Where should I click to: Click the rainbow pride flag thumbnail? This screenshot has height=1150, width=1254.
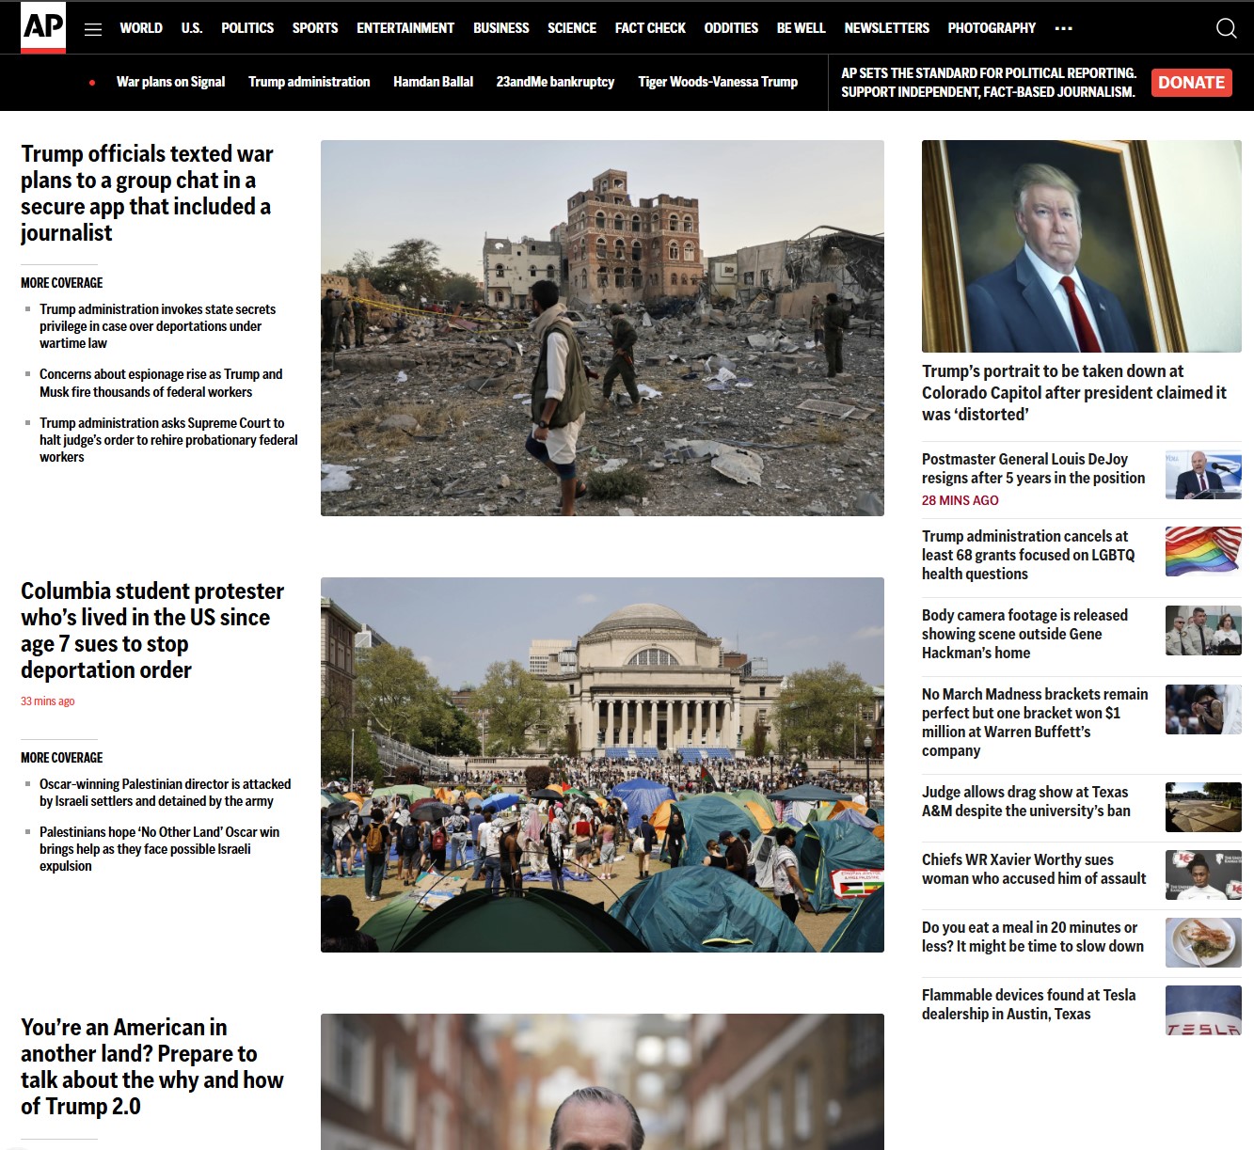pos(1203,551)
